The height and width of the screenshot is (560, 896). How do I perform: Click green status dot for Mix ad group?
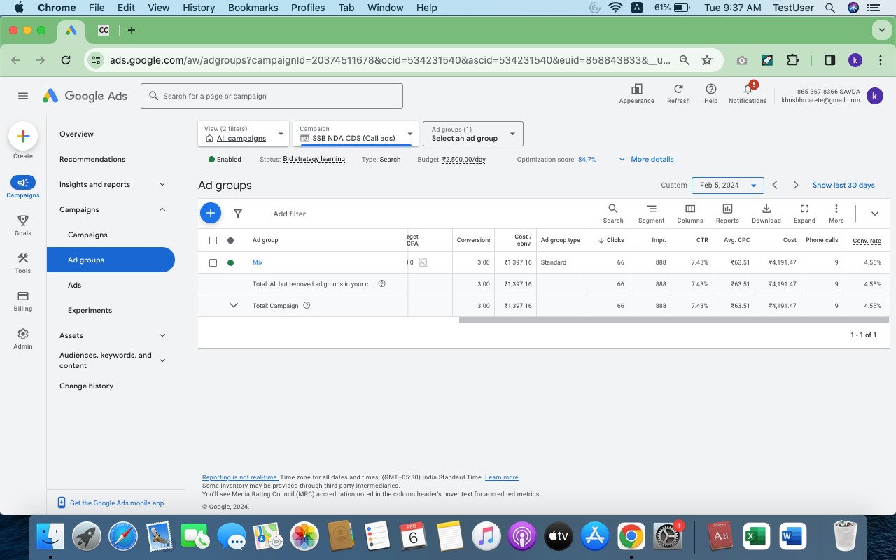(230, 262)
